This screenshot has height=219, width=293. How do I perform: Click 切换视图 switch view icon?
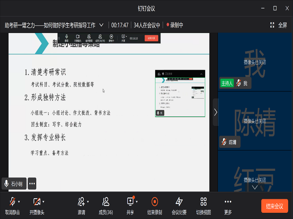(203, 202)
